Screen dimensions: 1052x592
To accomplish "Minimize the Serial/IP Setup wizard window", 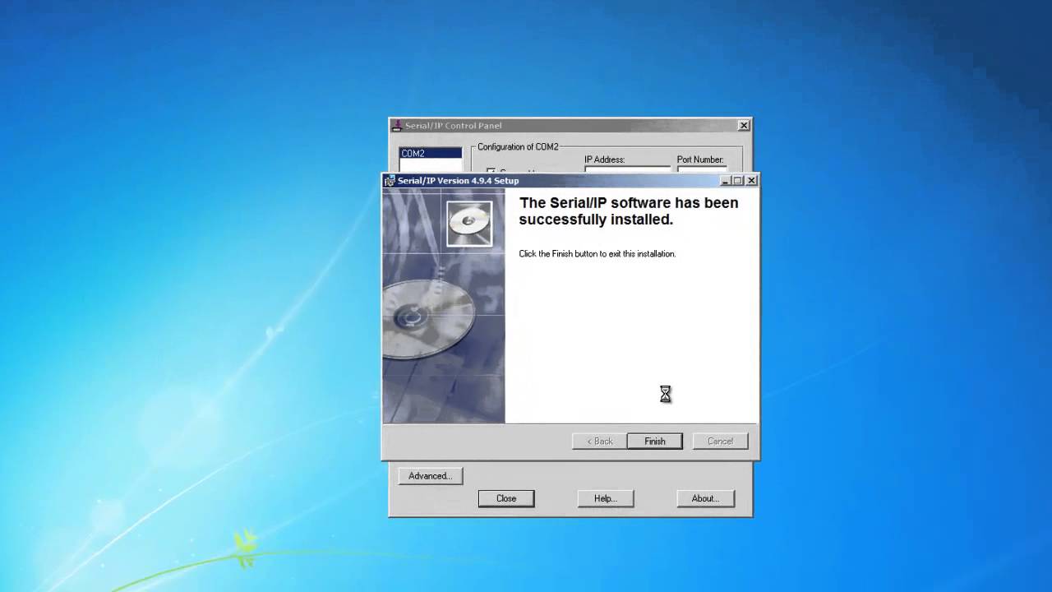I will click(726, 181).
